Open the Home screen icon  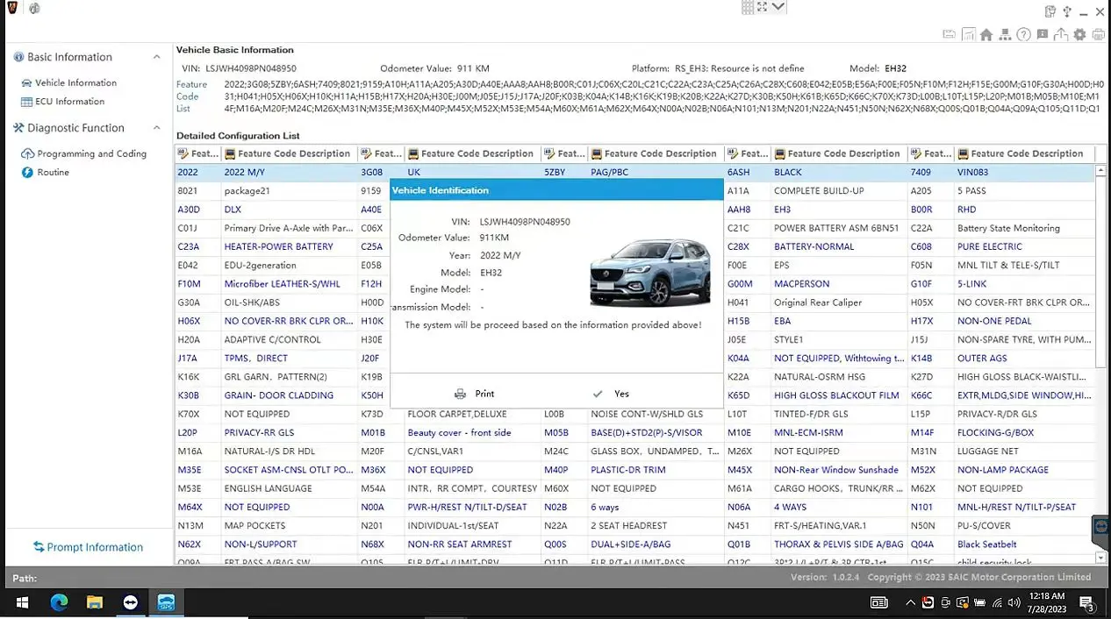click(x=986, y=33)
